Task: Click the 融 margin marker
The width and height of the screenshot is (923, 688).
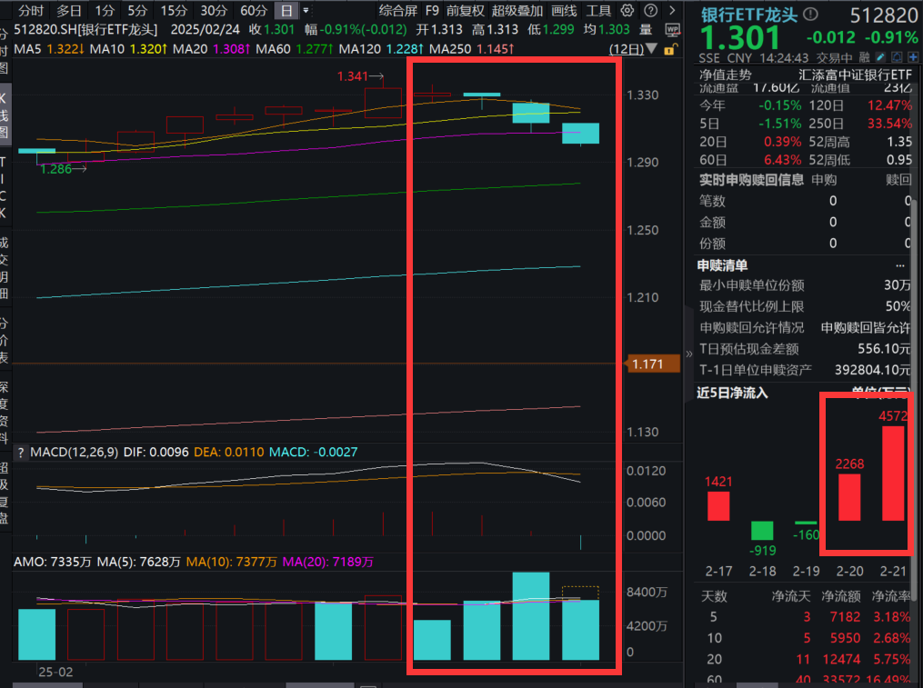Action: [x=864, y=57]
